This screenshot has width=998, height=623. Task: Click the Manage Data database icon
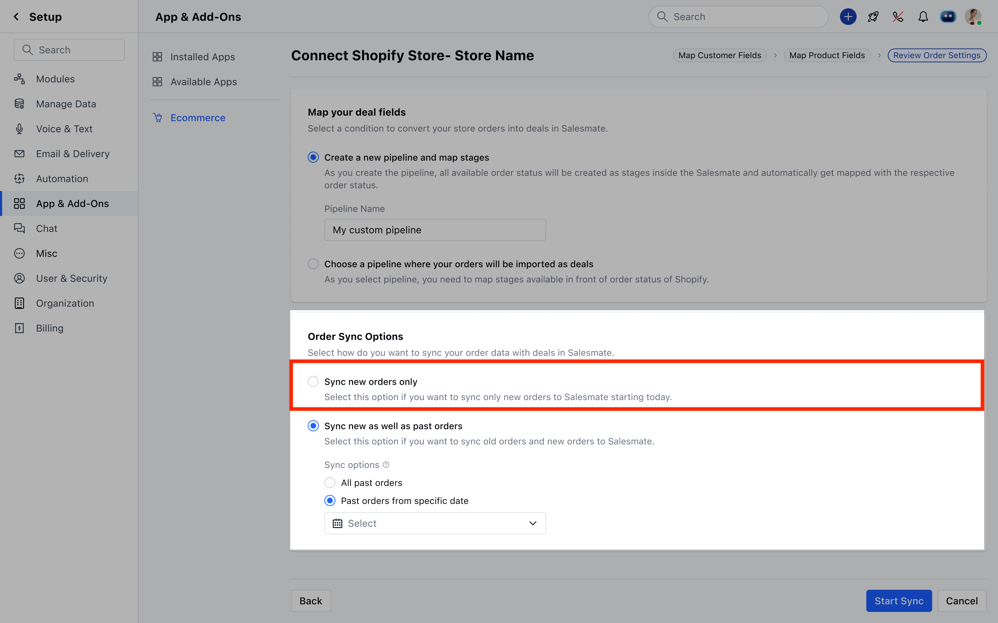[19, 104]
